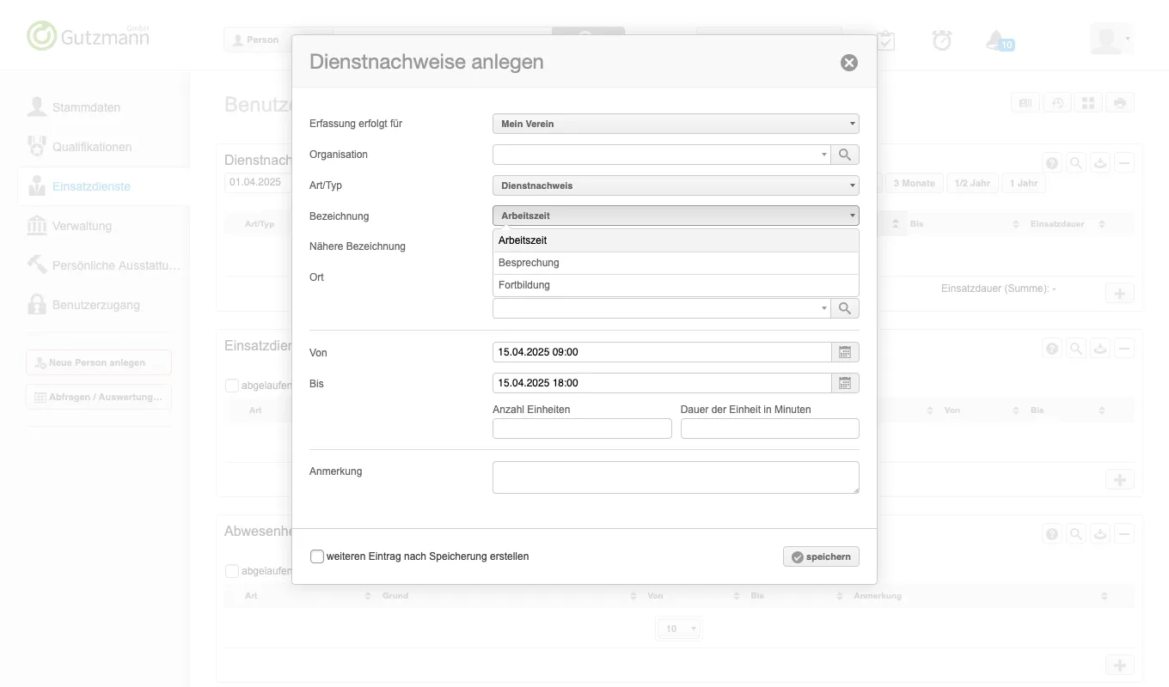Filter by 3 Monate range
The height and width of the screenshot is (687, 1169).
tap(914, 183)
